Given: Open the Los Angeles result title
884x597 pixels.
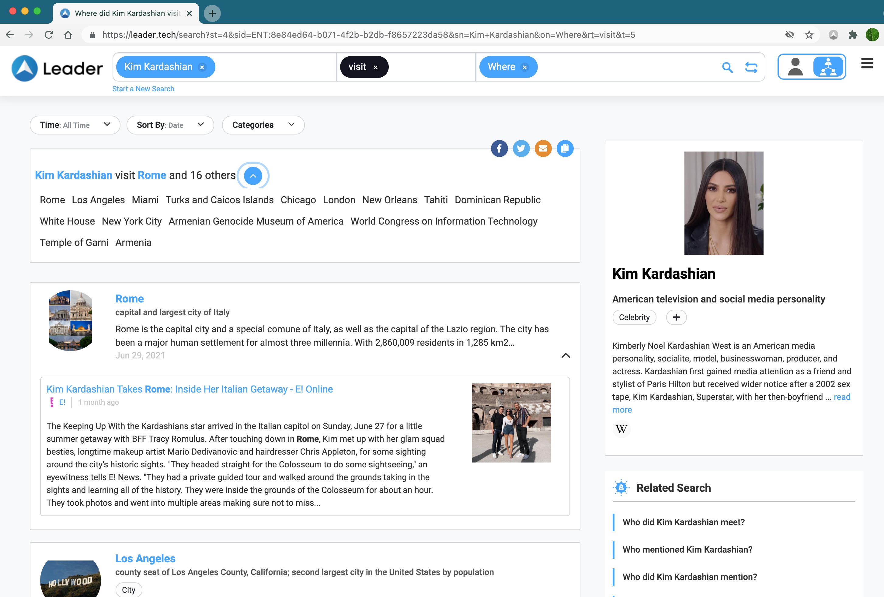Looking at the screenshot, I should point(145,559).
